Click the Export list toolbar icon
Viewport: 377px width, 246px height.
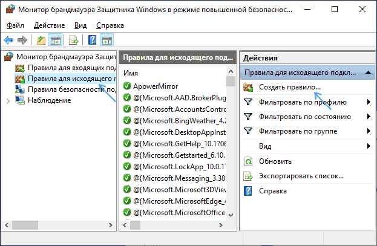tap(73, 40)
